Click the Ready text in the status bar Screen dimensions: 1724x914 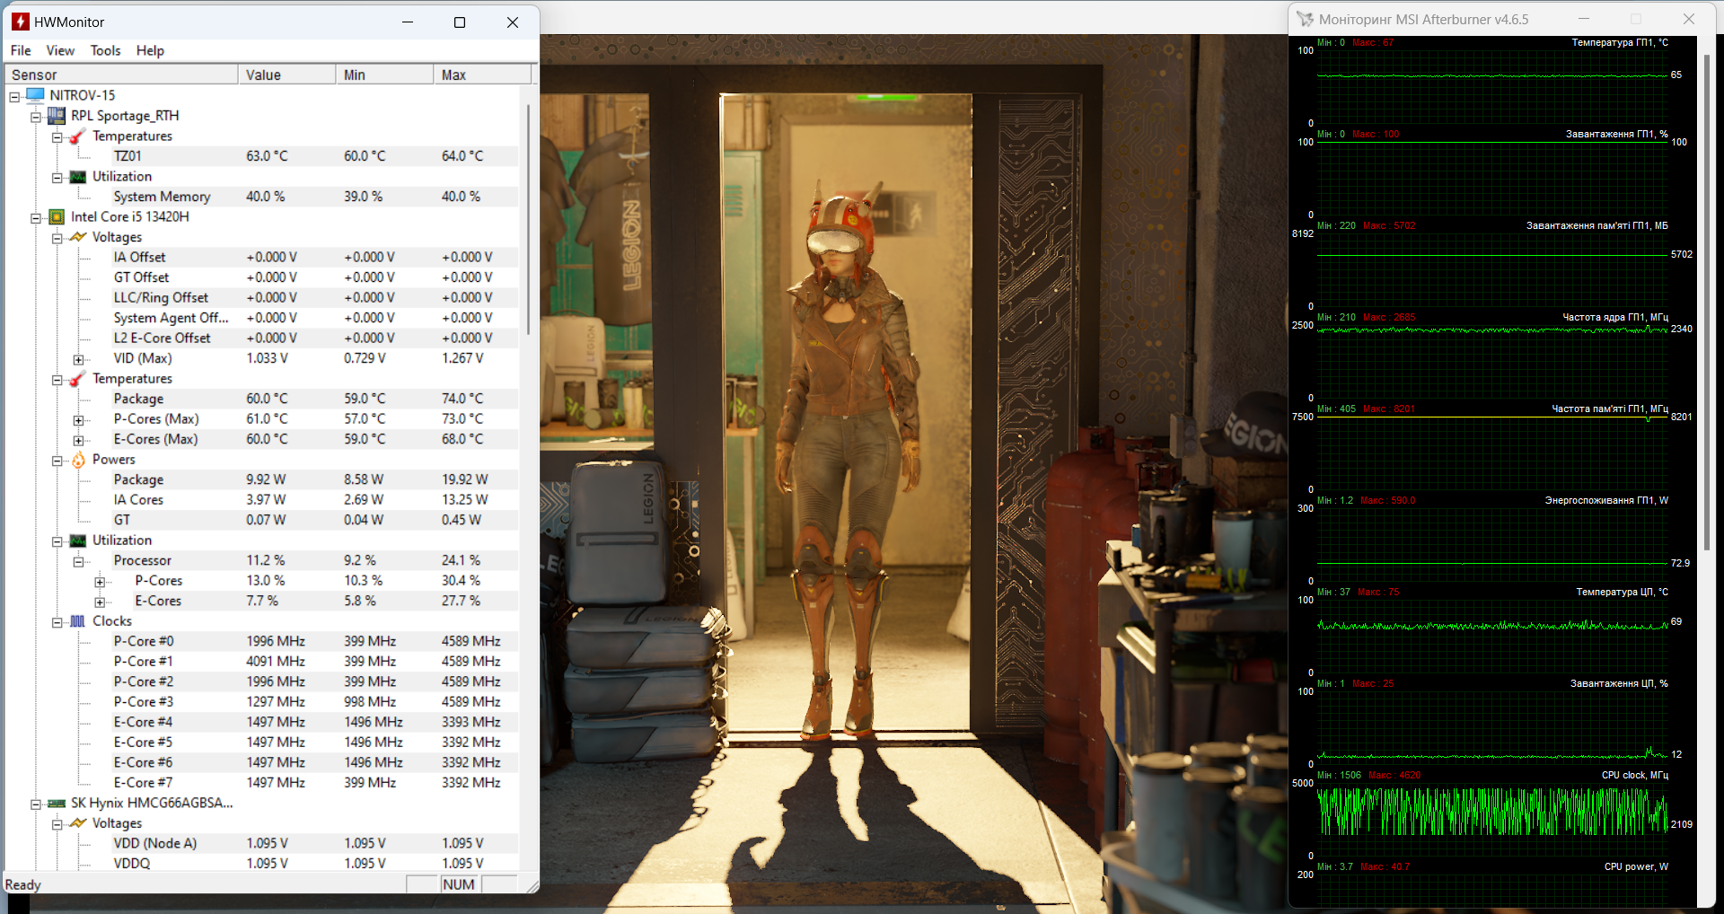click(x=23, y=884)
